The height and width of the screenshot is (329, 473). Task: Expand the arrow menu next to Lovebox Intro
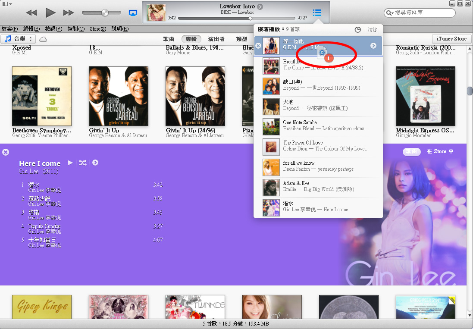[260, 6]
